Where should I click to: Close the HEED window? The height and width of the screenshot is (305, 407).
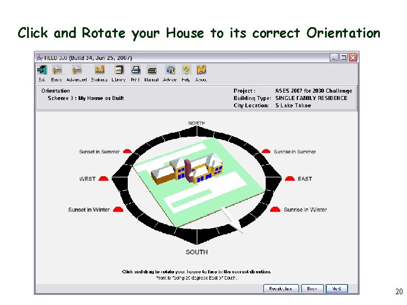coord(353,57)
